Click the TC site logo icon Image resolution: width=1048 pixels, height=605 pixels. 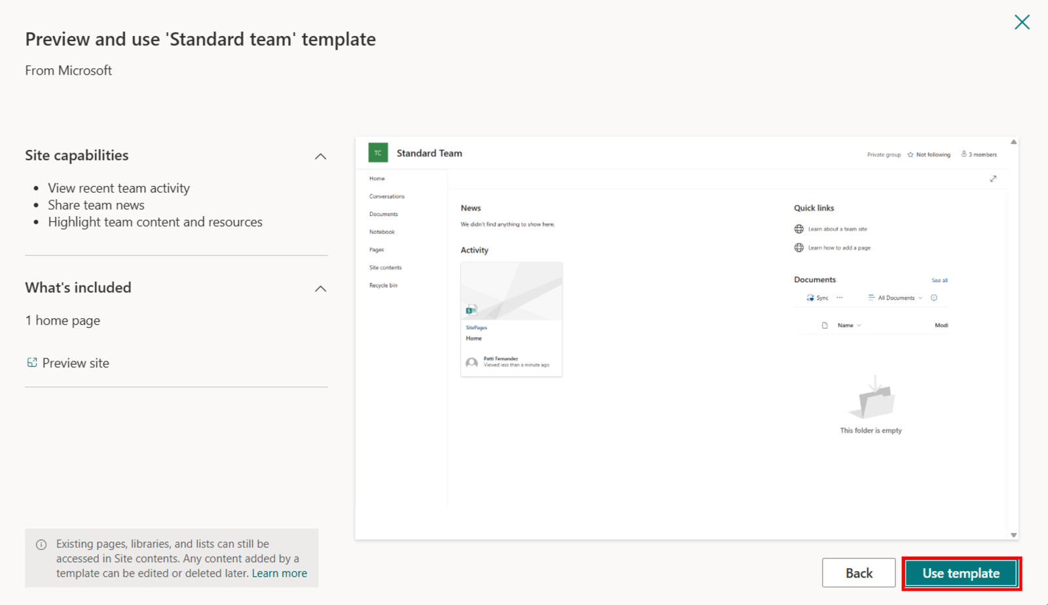(x=378, y=153)
